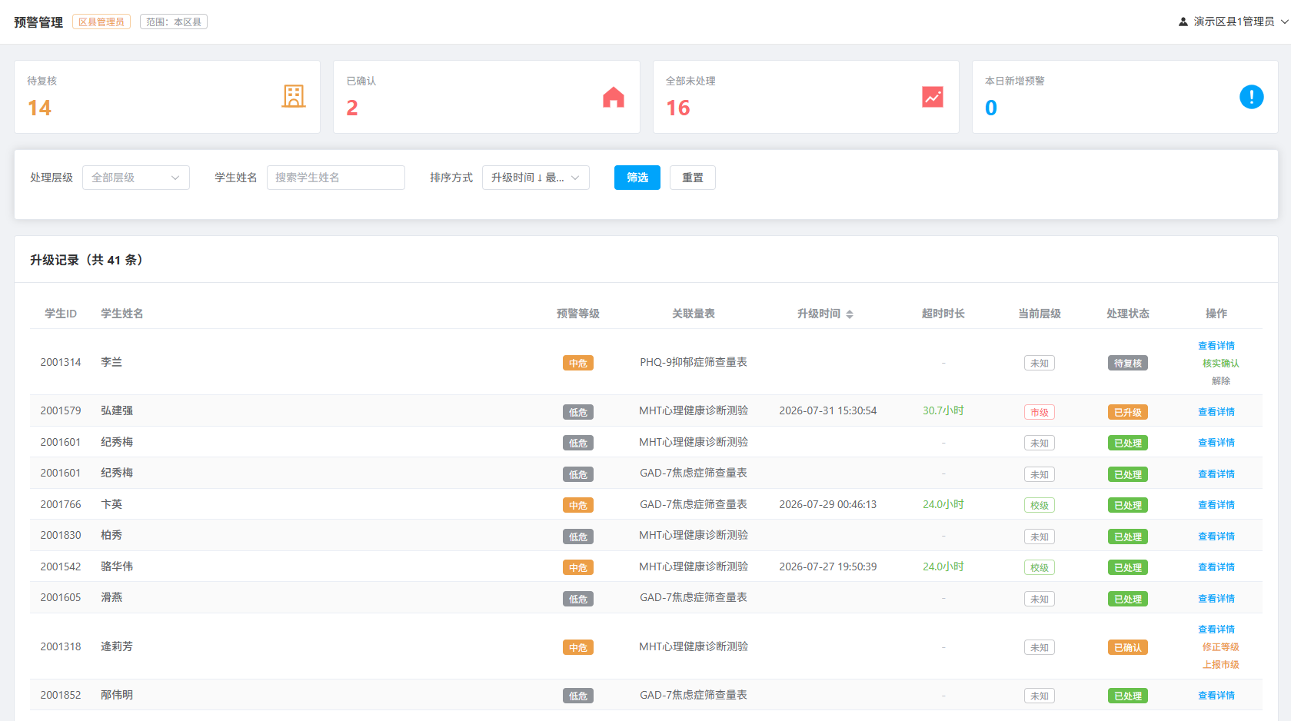Click the chart icon in 全部未处理 card
The width and height of the screenshot is (1291, 721).
(x=933, y=97)
